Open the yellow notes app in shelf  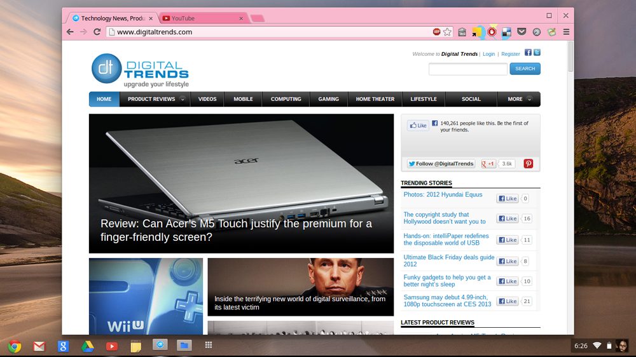(136, 346)
